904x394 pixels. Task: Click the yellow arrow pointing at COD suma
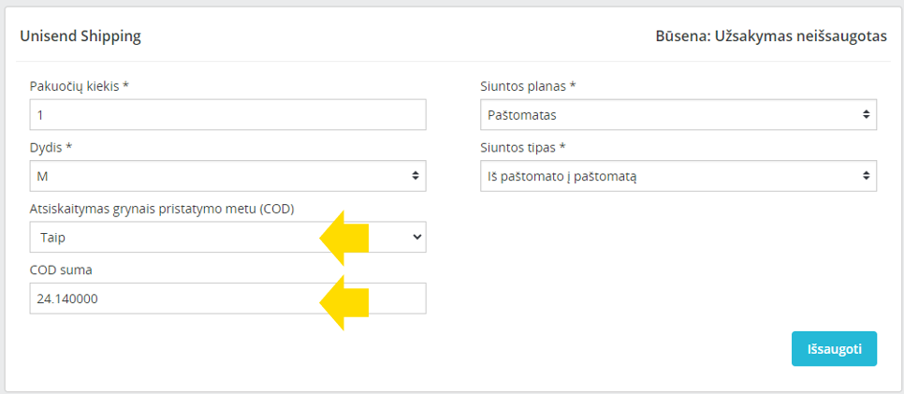344,302
